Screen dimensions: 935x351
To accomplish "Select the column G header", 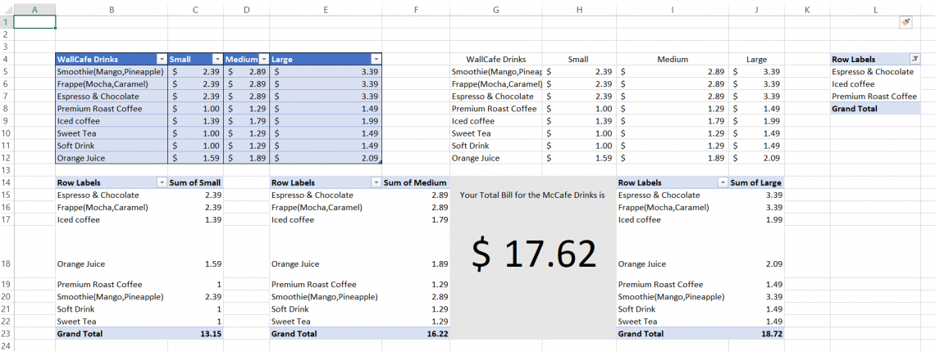I will coord(496,9).
